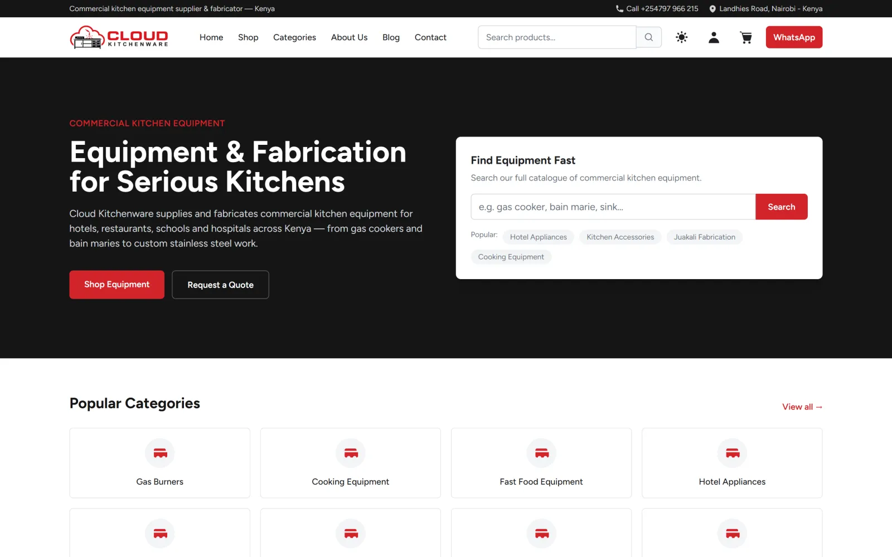Click the Hotel Appliances category icon

pyautogui.click(x=732, y=453)
